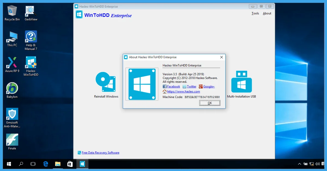This screenshot has width=327, height=171.
Task: Open the Hasleo WinToHDD desktop shortcut
Action: click(31, 66)
